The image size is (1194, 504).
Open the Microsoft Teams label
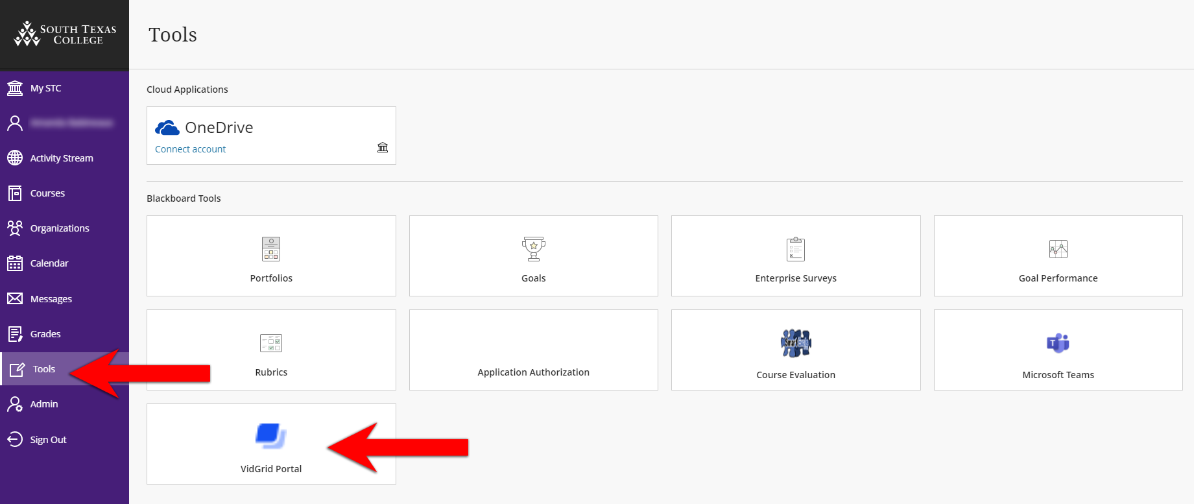1058,375
